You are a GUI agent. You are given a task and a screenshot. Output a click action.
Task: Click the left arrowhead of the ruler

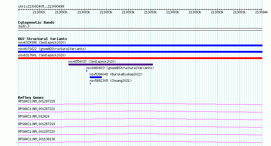tap(19, 9)
